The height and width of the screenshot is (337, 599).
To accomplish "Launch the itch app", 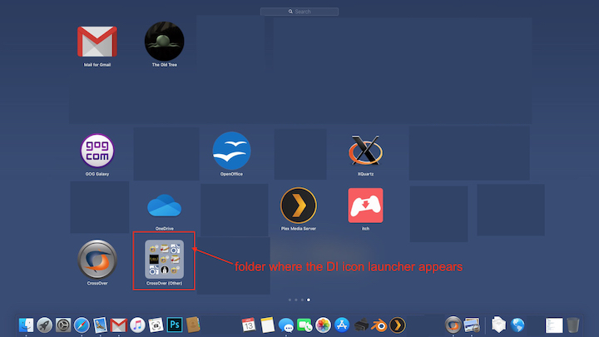I will click(x=365, y=206).
